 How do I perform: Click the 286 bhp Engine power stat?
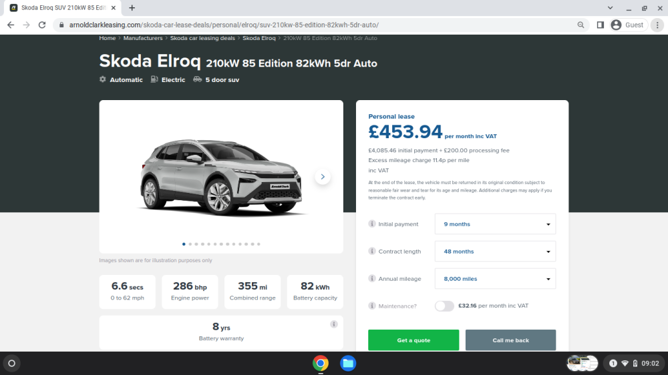[190, 292]
